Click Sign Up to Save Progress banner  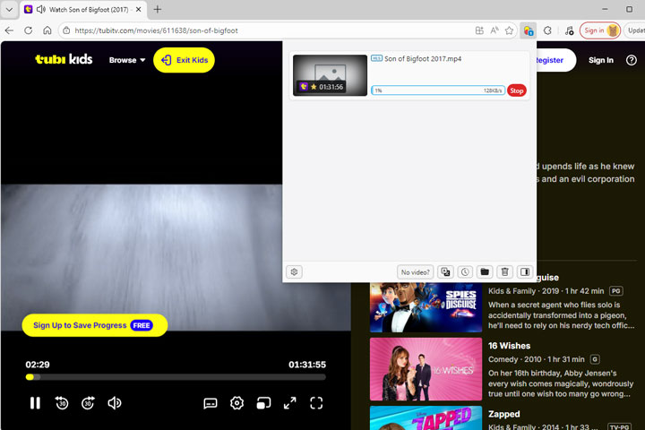[x=95, y=325]
